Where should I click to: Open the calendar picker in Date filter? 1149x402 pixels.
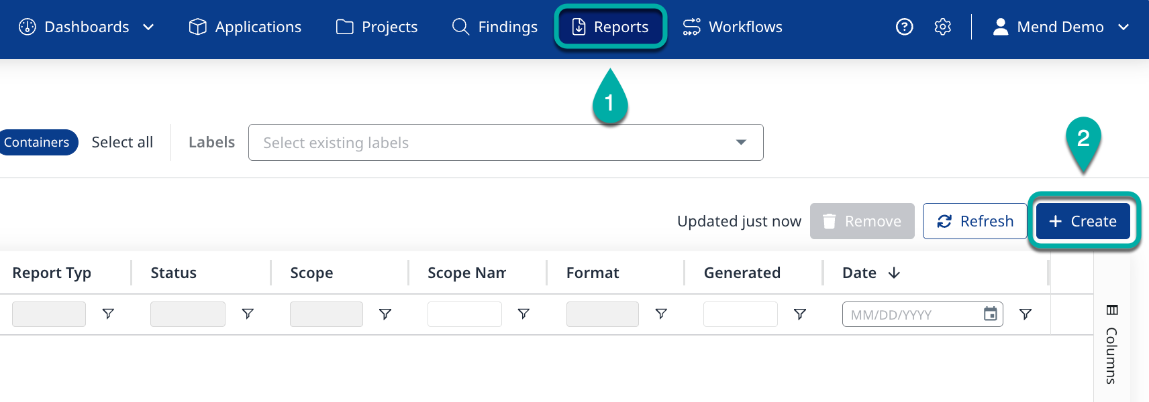pyautogui.click(x=990, y=314)
